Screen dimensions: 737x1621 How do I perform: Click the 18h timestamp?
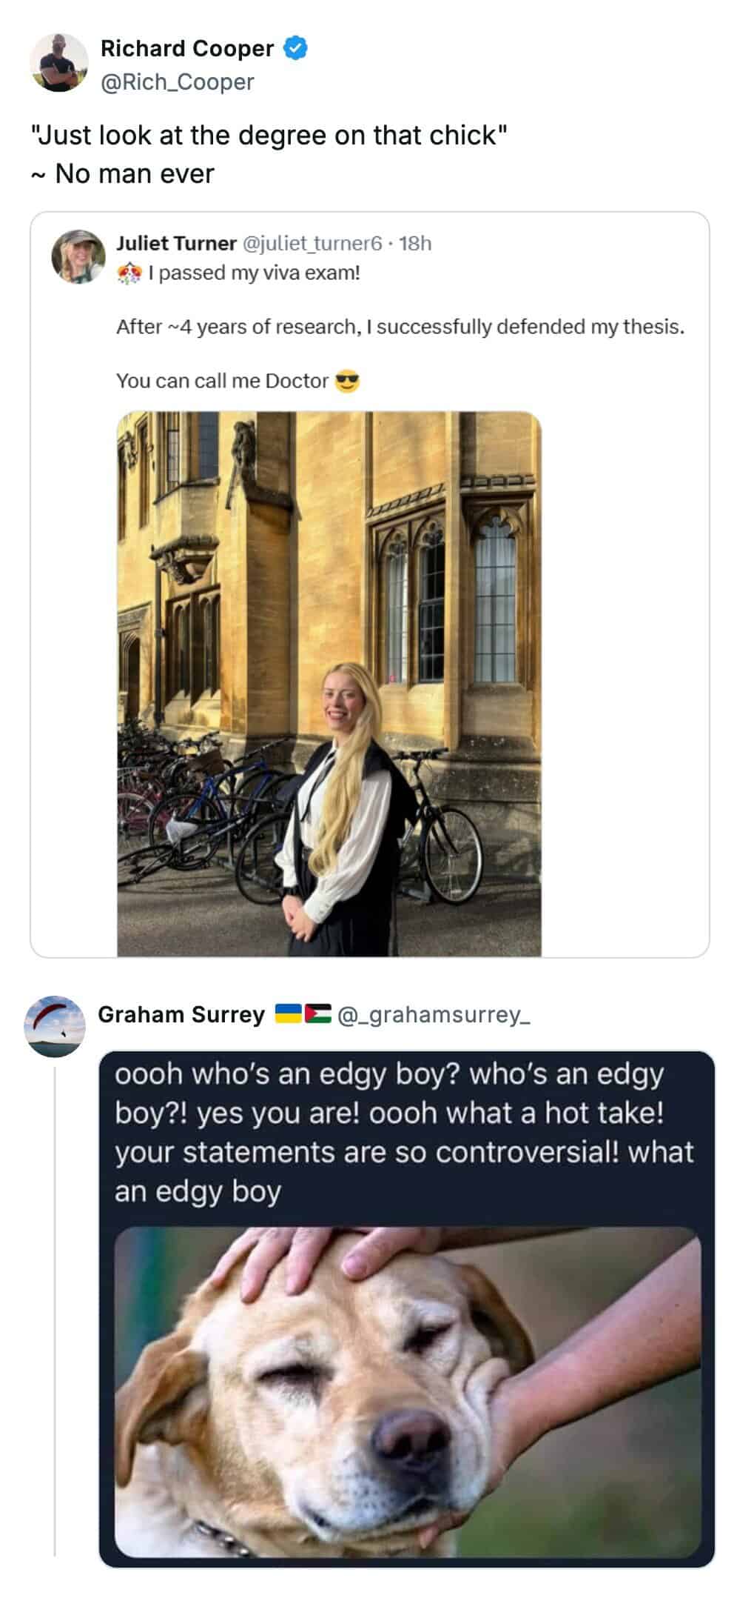tap(415, 243)
